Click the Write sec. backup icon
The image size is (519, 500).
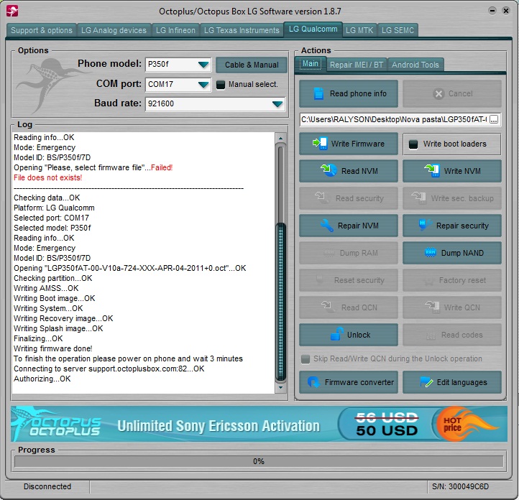coord(418,198)
